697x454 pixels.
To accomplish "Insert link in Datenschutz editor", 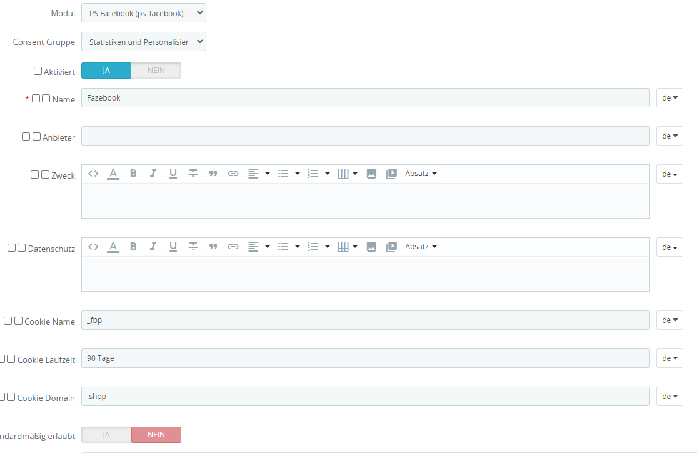I will (233, 247).
